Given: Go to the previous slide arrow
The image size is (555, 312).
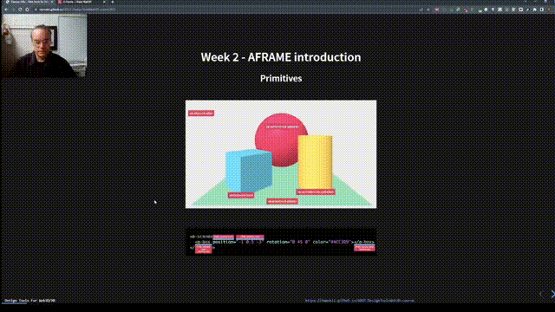Looking at the screenshot, I should click(x=541, y=294).
